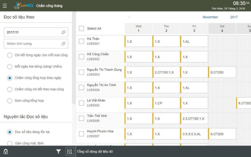
Task: Open the November month selector
Action: [210, 17]
